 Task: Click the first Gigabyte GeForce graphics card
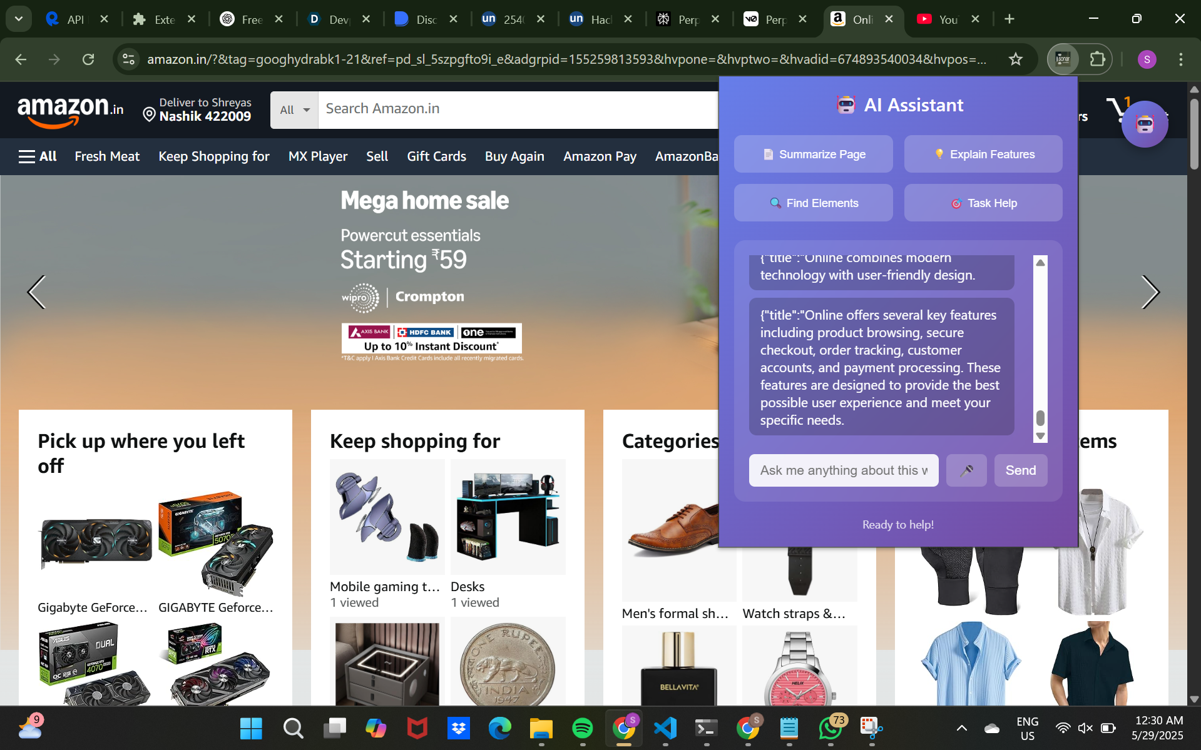[96, 543]
